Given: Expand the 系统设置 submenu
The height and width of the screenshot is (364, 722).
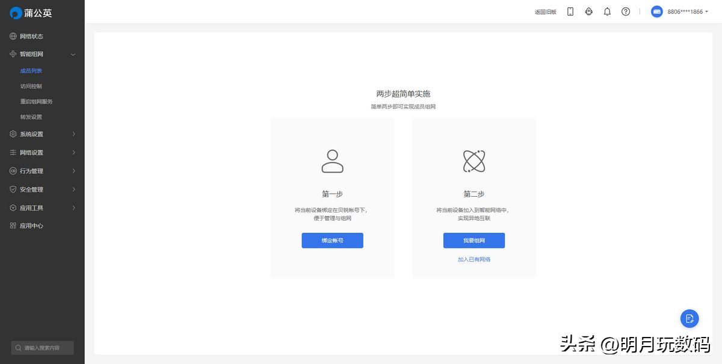Looking at the screenshot, I should pos(42,134).
